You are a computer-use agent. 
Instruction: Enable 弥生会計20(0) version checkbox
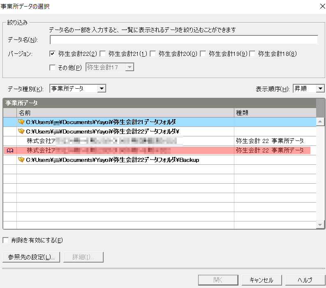(153, 54)
